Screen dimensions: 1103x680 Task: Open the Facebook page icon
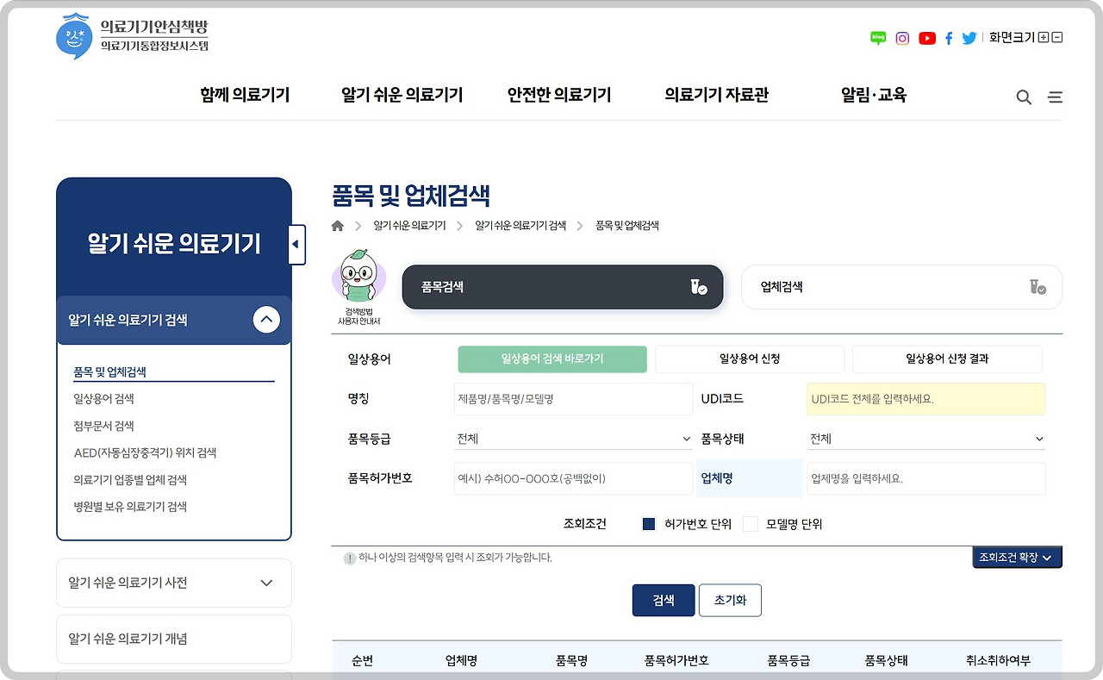coord(949,38)
